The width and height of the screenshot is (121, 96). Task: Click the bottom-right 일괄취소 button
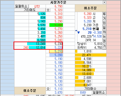[99, 92]
